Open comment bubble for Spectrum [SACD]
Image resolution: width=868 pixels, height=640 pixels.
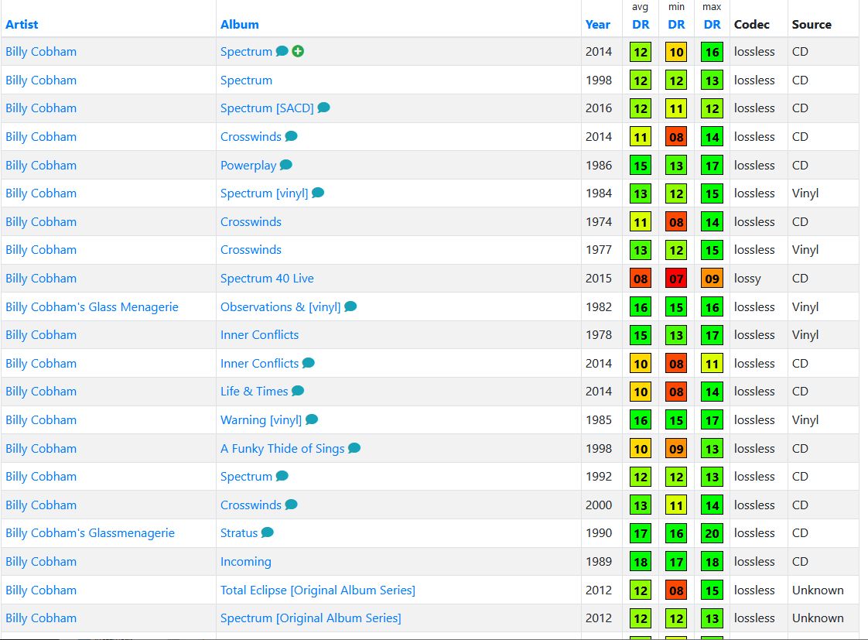[324, 108]
